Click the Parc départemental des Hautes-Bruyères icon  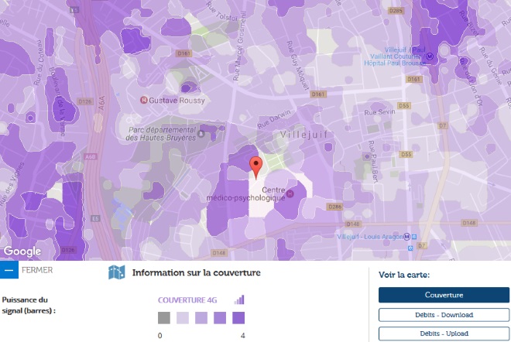(x=201, y=134)
